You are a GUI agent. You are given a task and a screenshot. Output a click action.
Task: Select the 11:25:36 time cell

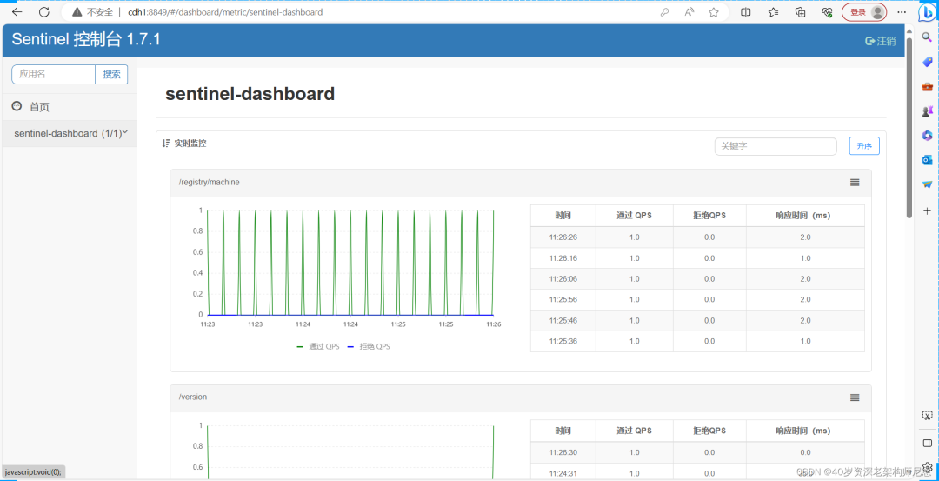[563, 341]
